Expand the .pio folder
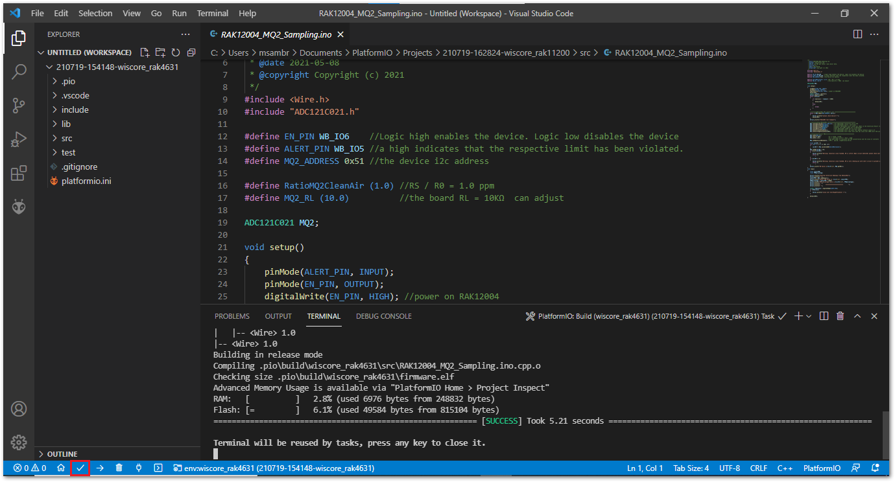895x482 pixels. coord(68,81)
